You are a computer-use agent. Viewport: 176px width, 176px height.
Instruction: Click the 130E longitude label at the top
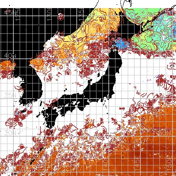coord(49,14)
